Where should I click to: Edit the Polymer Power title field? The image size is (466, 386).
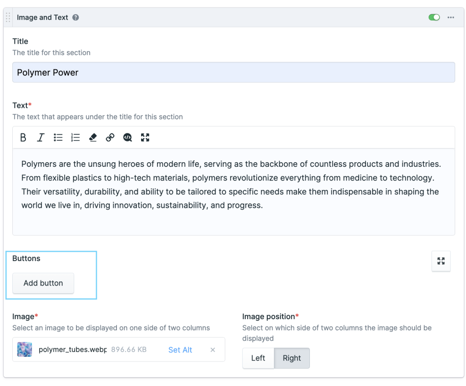click(x=233, y=72)
